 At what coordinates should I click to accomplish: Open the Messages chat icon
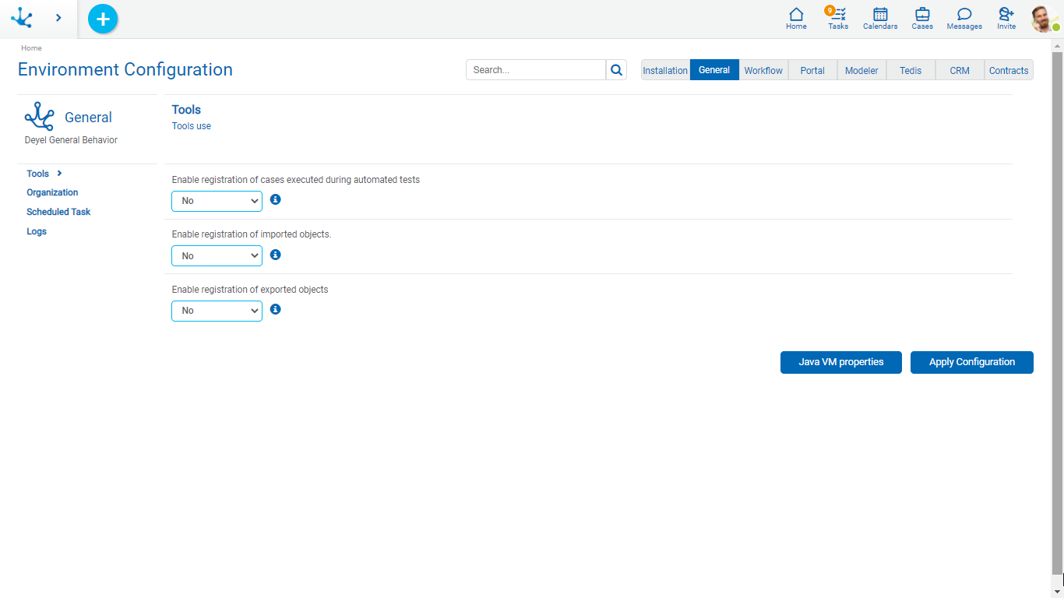(964, 19)
